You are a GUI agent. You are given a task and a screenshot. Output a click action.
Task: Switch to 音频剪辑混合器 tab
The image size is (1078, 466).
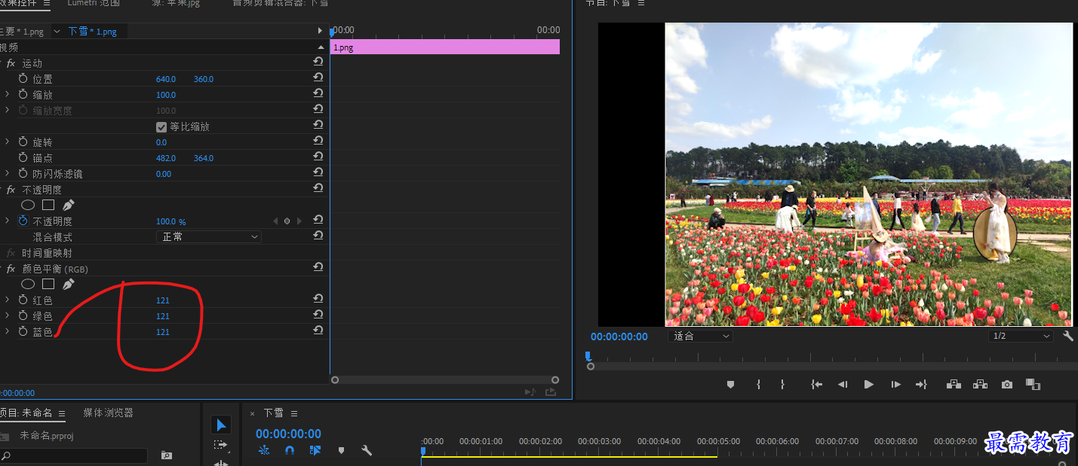[280, 3]
